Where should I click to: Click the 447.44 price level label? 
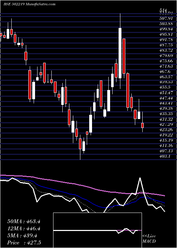166,98
